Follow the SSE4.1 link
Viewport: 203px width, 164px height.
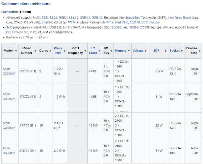click(85, 18)
